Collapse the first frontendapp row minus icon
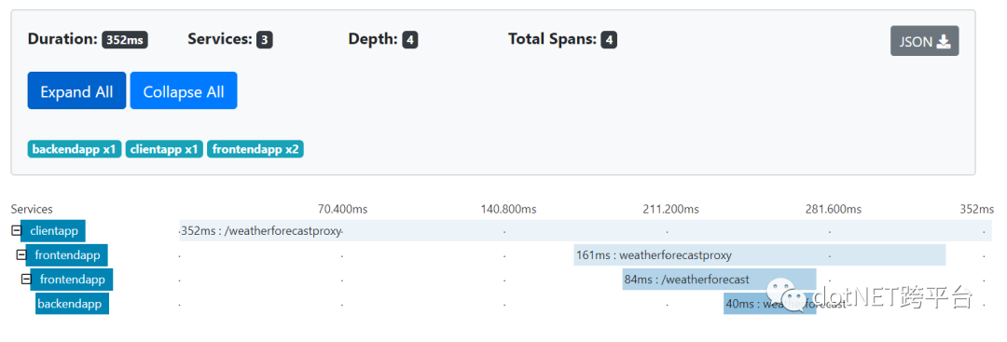1007x342 pixels. tap(21, 254)
